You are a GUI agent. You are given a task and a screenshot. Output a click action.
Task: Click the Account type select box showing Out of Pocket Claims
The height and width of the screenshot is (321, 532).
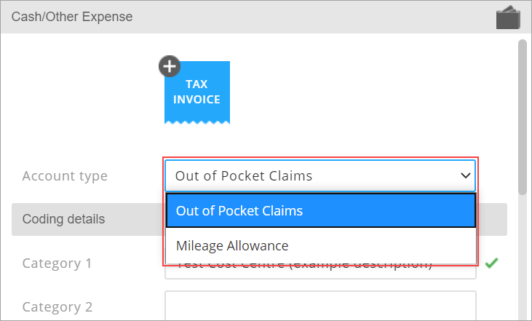click(x=320, y=175)
